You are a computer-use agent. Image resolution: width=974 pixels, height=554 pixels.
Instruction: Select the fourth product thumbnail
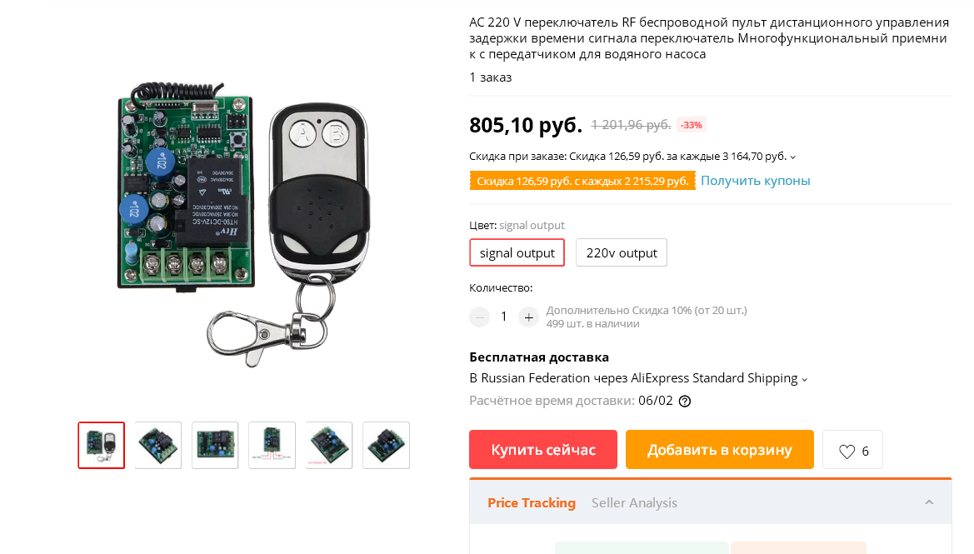pos(272,445)
